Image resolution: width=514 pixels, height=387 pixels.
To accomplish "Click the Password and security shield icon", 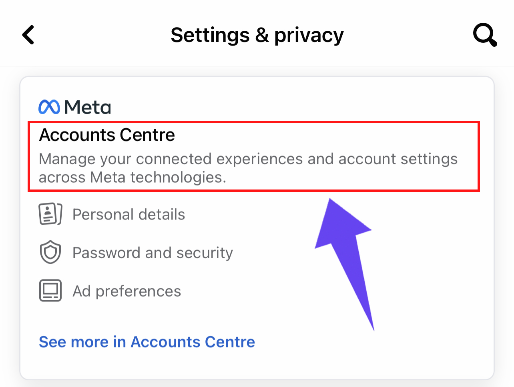I will 50,252.
